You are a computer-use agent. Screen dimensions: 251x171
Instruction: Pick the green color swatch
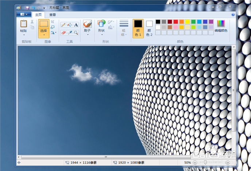(193, 22)
